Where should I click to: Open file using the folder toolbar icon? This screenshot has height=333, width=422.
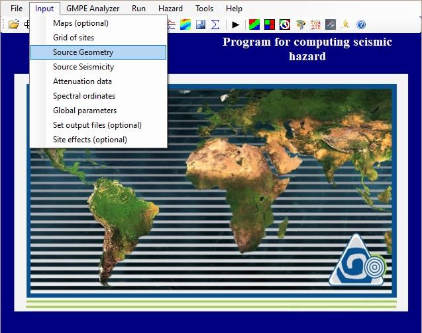(x=13, y=24)
